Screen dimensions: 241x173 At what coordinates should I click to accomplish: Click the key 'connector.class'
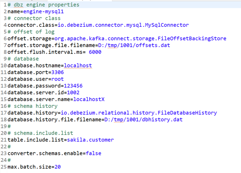tap(31, 25)
